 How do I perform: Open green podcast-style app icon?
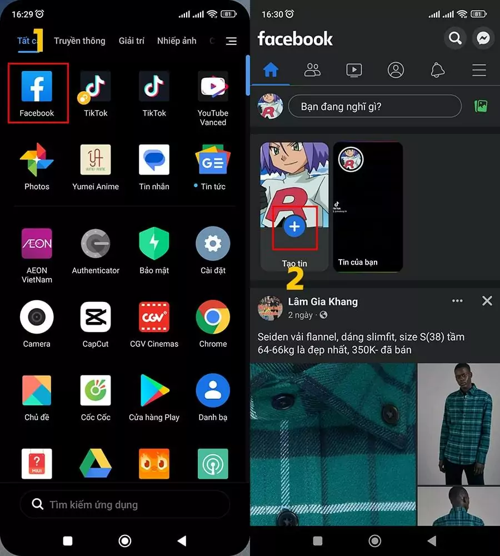coord(213,464)
